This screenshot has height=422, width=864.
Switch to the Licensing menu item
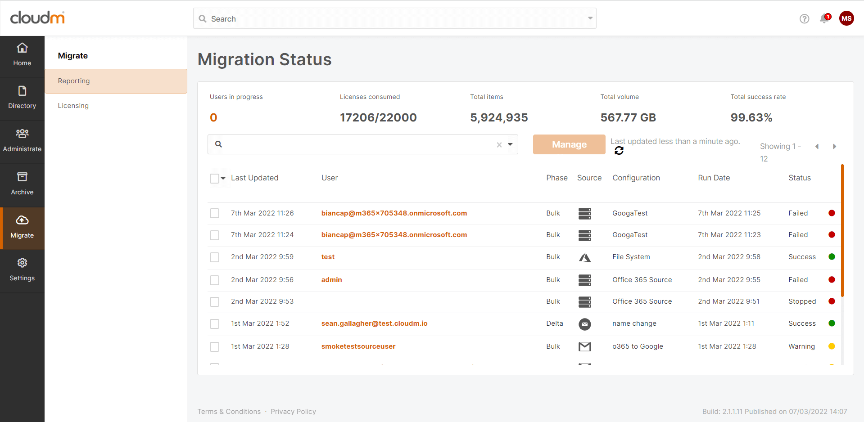(73, 106)
